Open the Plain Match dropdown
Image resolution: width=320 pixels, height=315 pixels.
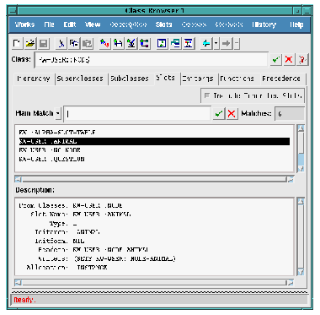click(x=58, y=113)
